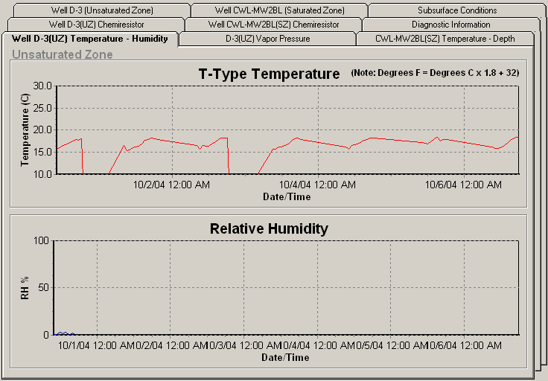Open the Well D-3(UZ) Chemiresistor tab
Screen dimensions: 548x381
point(96,25)
